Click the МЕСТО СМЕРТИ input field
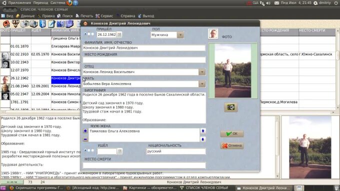Screen dimensions: 340x191 click(144, 165)
